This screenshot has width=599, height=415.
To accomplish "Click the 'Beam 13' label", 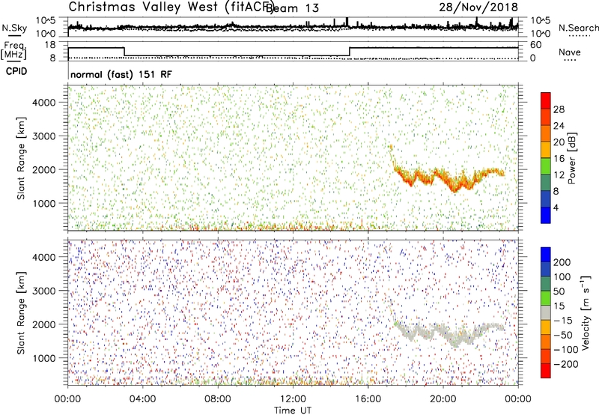I will click(292, 8).
